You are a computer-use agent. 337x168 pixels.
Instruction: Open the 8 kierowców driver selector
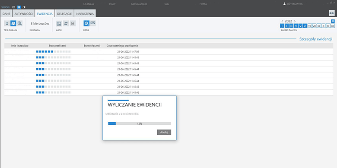[x=40, y=24]
